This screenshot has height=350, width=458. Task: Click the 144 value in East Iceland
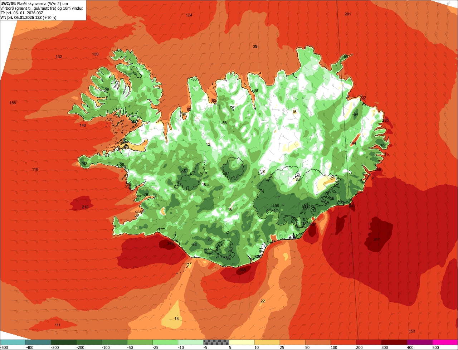click(x=353, y=144)
